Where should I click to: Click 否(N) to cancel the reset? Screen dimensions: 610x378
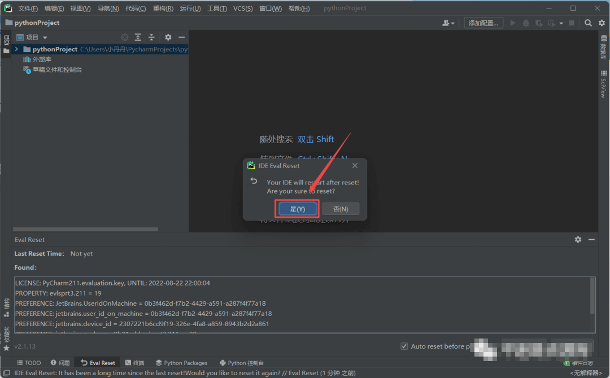(x=341, y=209)
